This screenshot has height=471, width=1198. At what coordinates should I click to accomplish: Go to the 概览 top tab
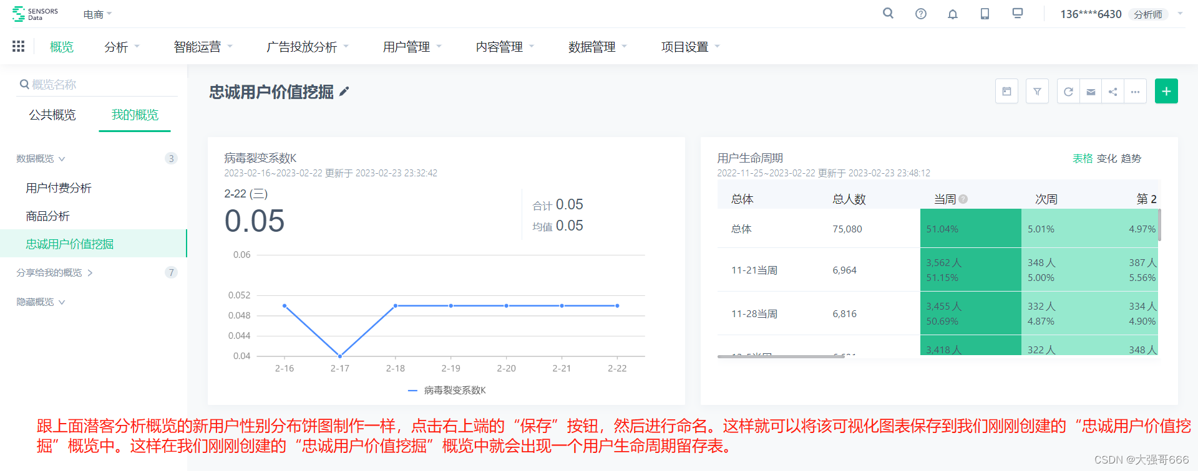point(62,47)
